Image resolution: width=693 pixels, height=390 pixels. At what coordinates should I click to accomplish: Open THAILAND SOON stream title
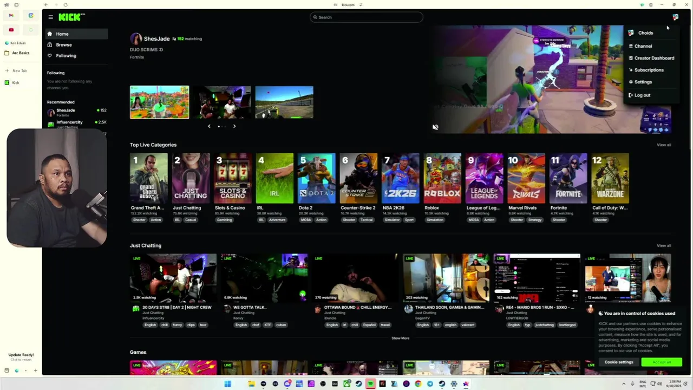(449, 307)
